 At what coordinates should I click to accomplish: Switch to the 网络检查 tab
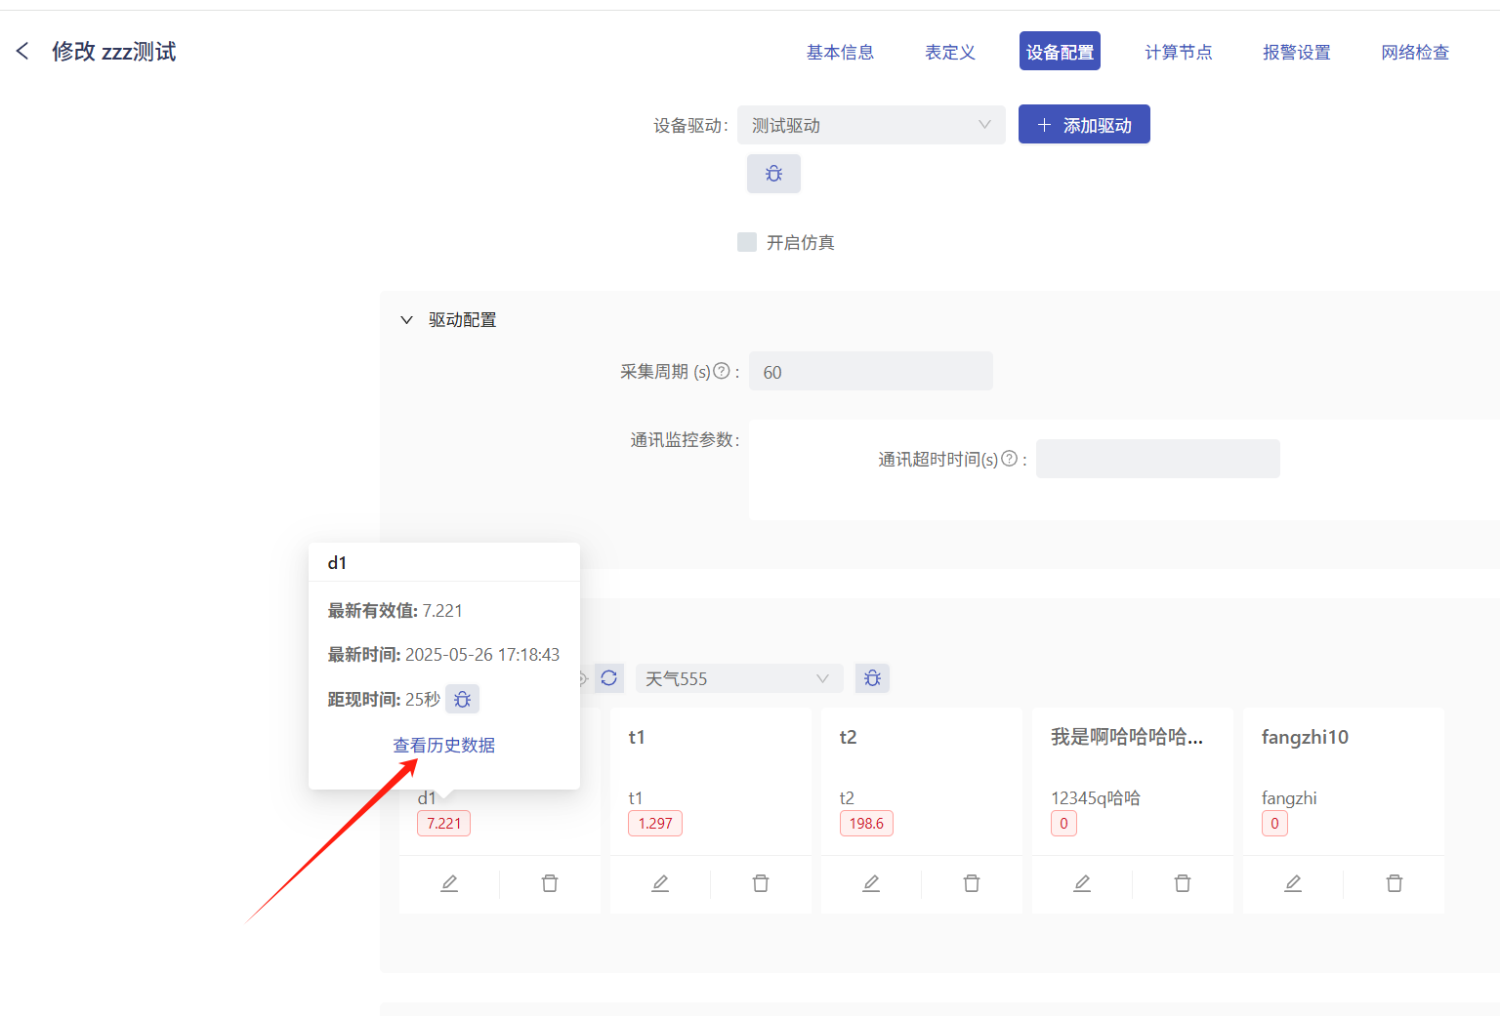click(x=1415, y=52)
